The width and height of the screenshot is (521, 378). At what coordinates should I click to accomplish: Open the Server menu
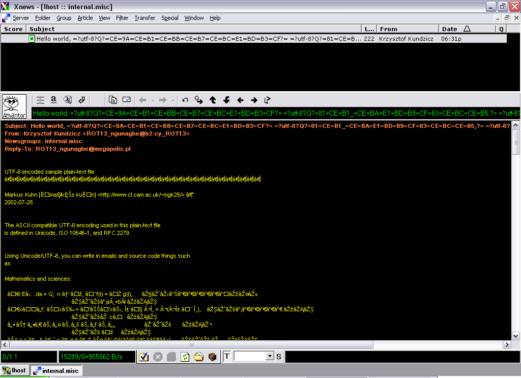[21, 18]
